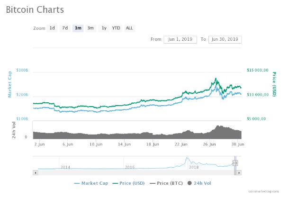Click the navigator right scroll arrow

(239, 173)
